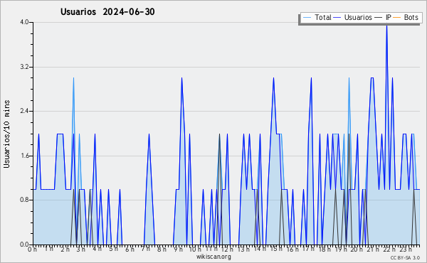The width and height of the screenshot is (427, 263).
Task: Click the '18 h' x-axis label
Action: (325, 249)
